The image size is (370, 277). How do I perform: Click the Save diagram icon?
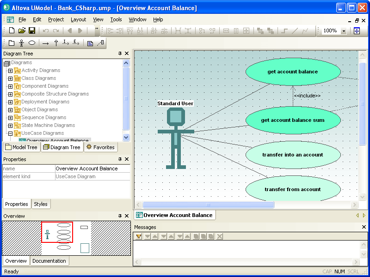(x=32, y=30)
